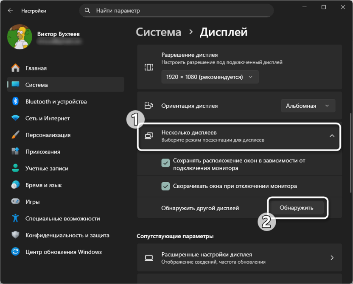Image resolution: width=353 pixels, height=284 pixels.
Task: Uncheck сохранять расположение окон option
Action: tap(166, 163)
